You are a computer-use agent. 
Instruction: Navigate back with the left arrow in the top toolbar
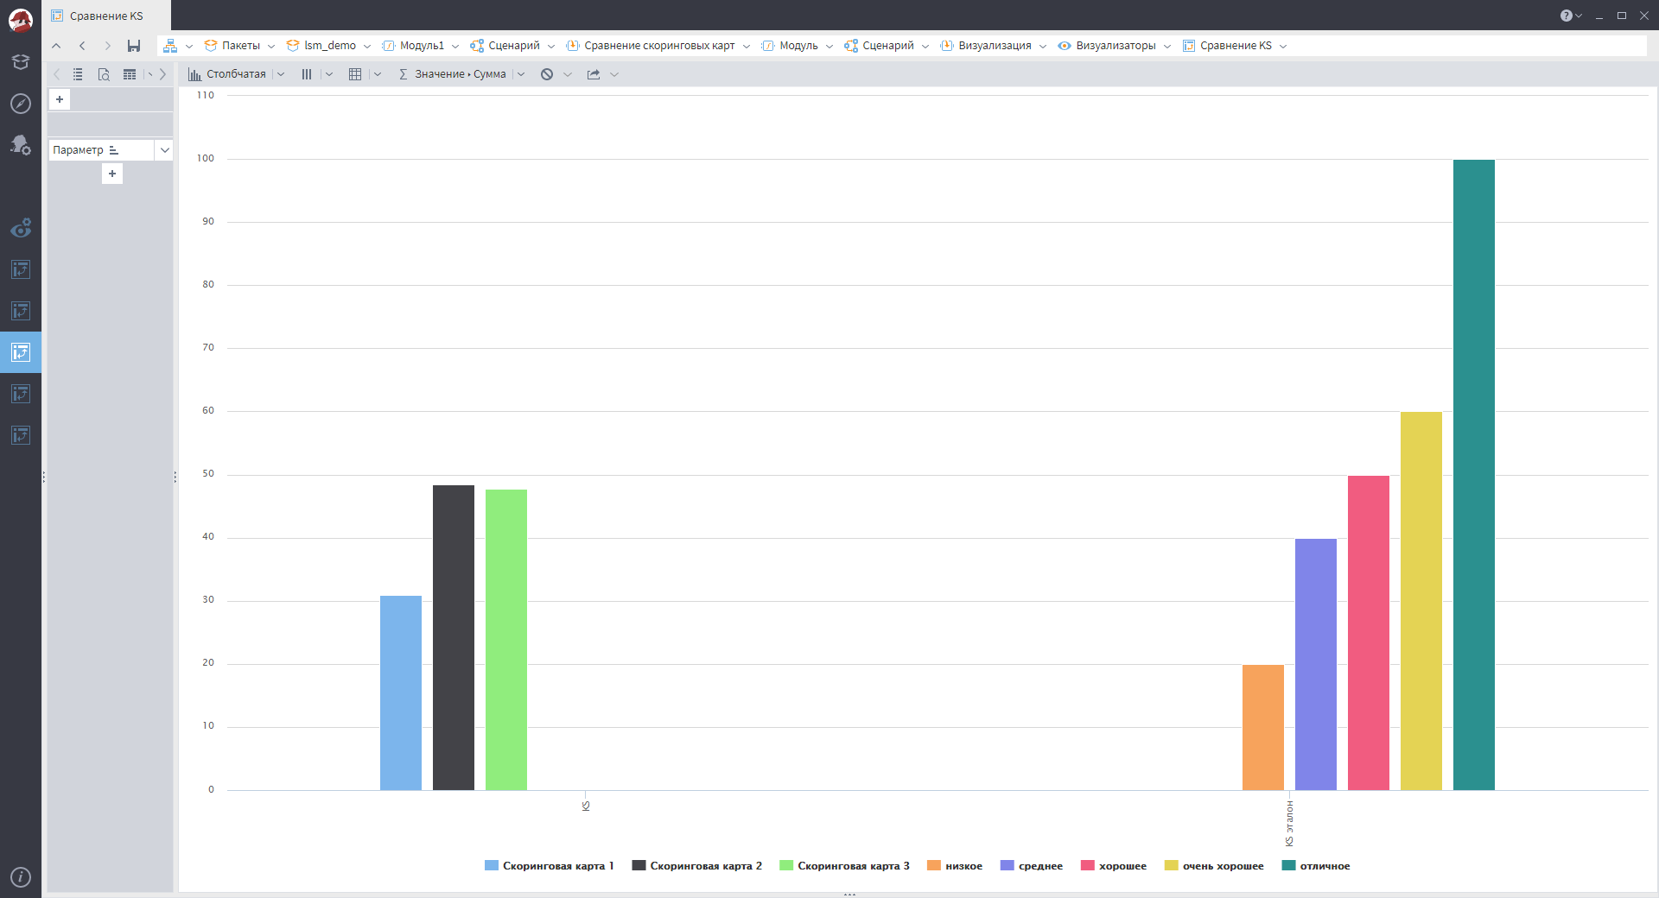pos(82,46)
